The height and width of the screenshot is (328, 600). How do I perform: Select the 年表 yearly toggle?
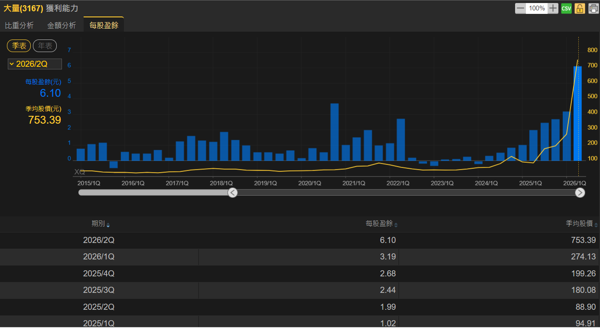point(45,46)
